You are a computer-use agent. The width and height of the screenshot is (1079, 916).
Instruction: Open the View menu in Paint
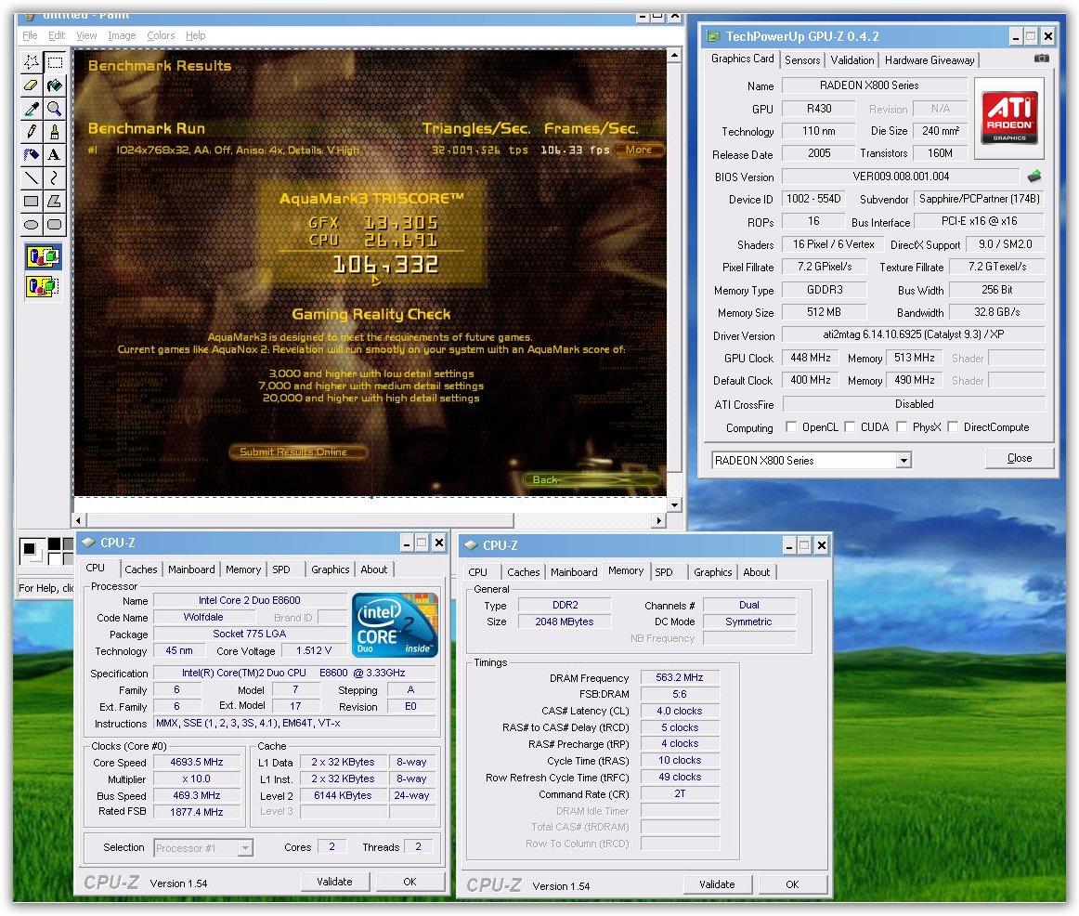(x=86, y=35)
